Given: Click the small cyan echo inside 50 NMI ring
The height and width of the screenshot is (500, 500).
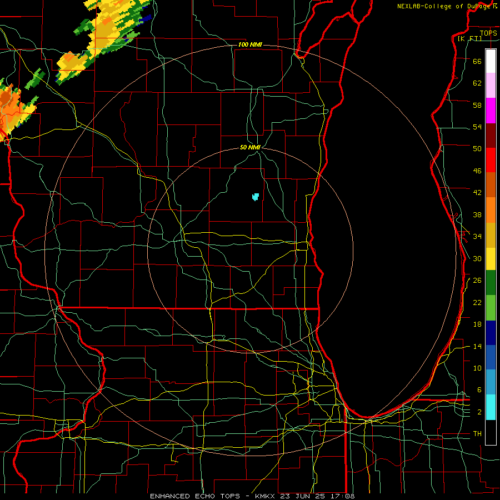Looking at the screenshot, I should tap(256, 197).
